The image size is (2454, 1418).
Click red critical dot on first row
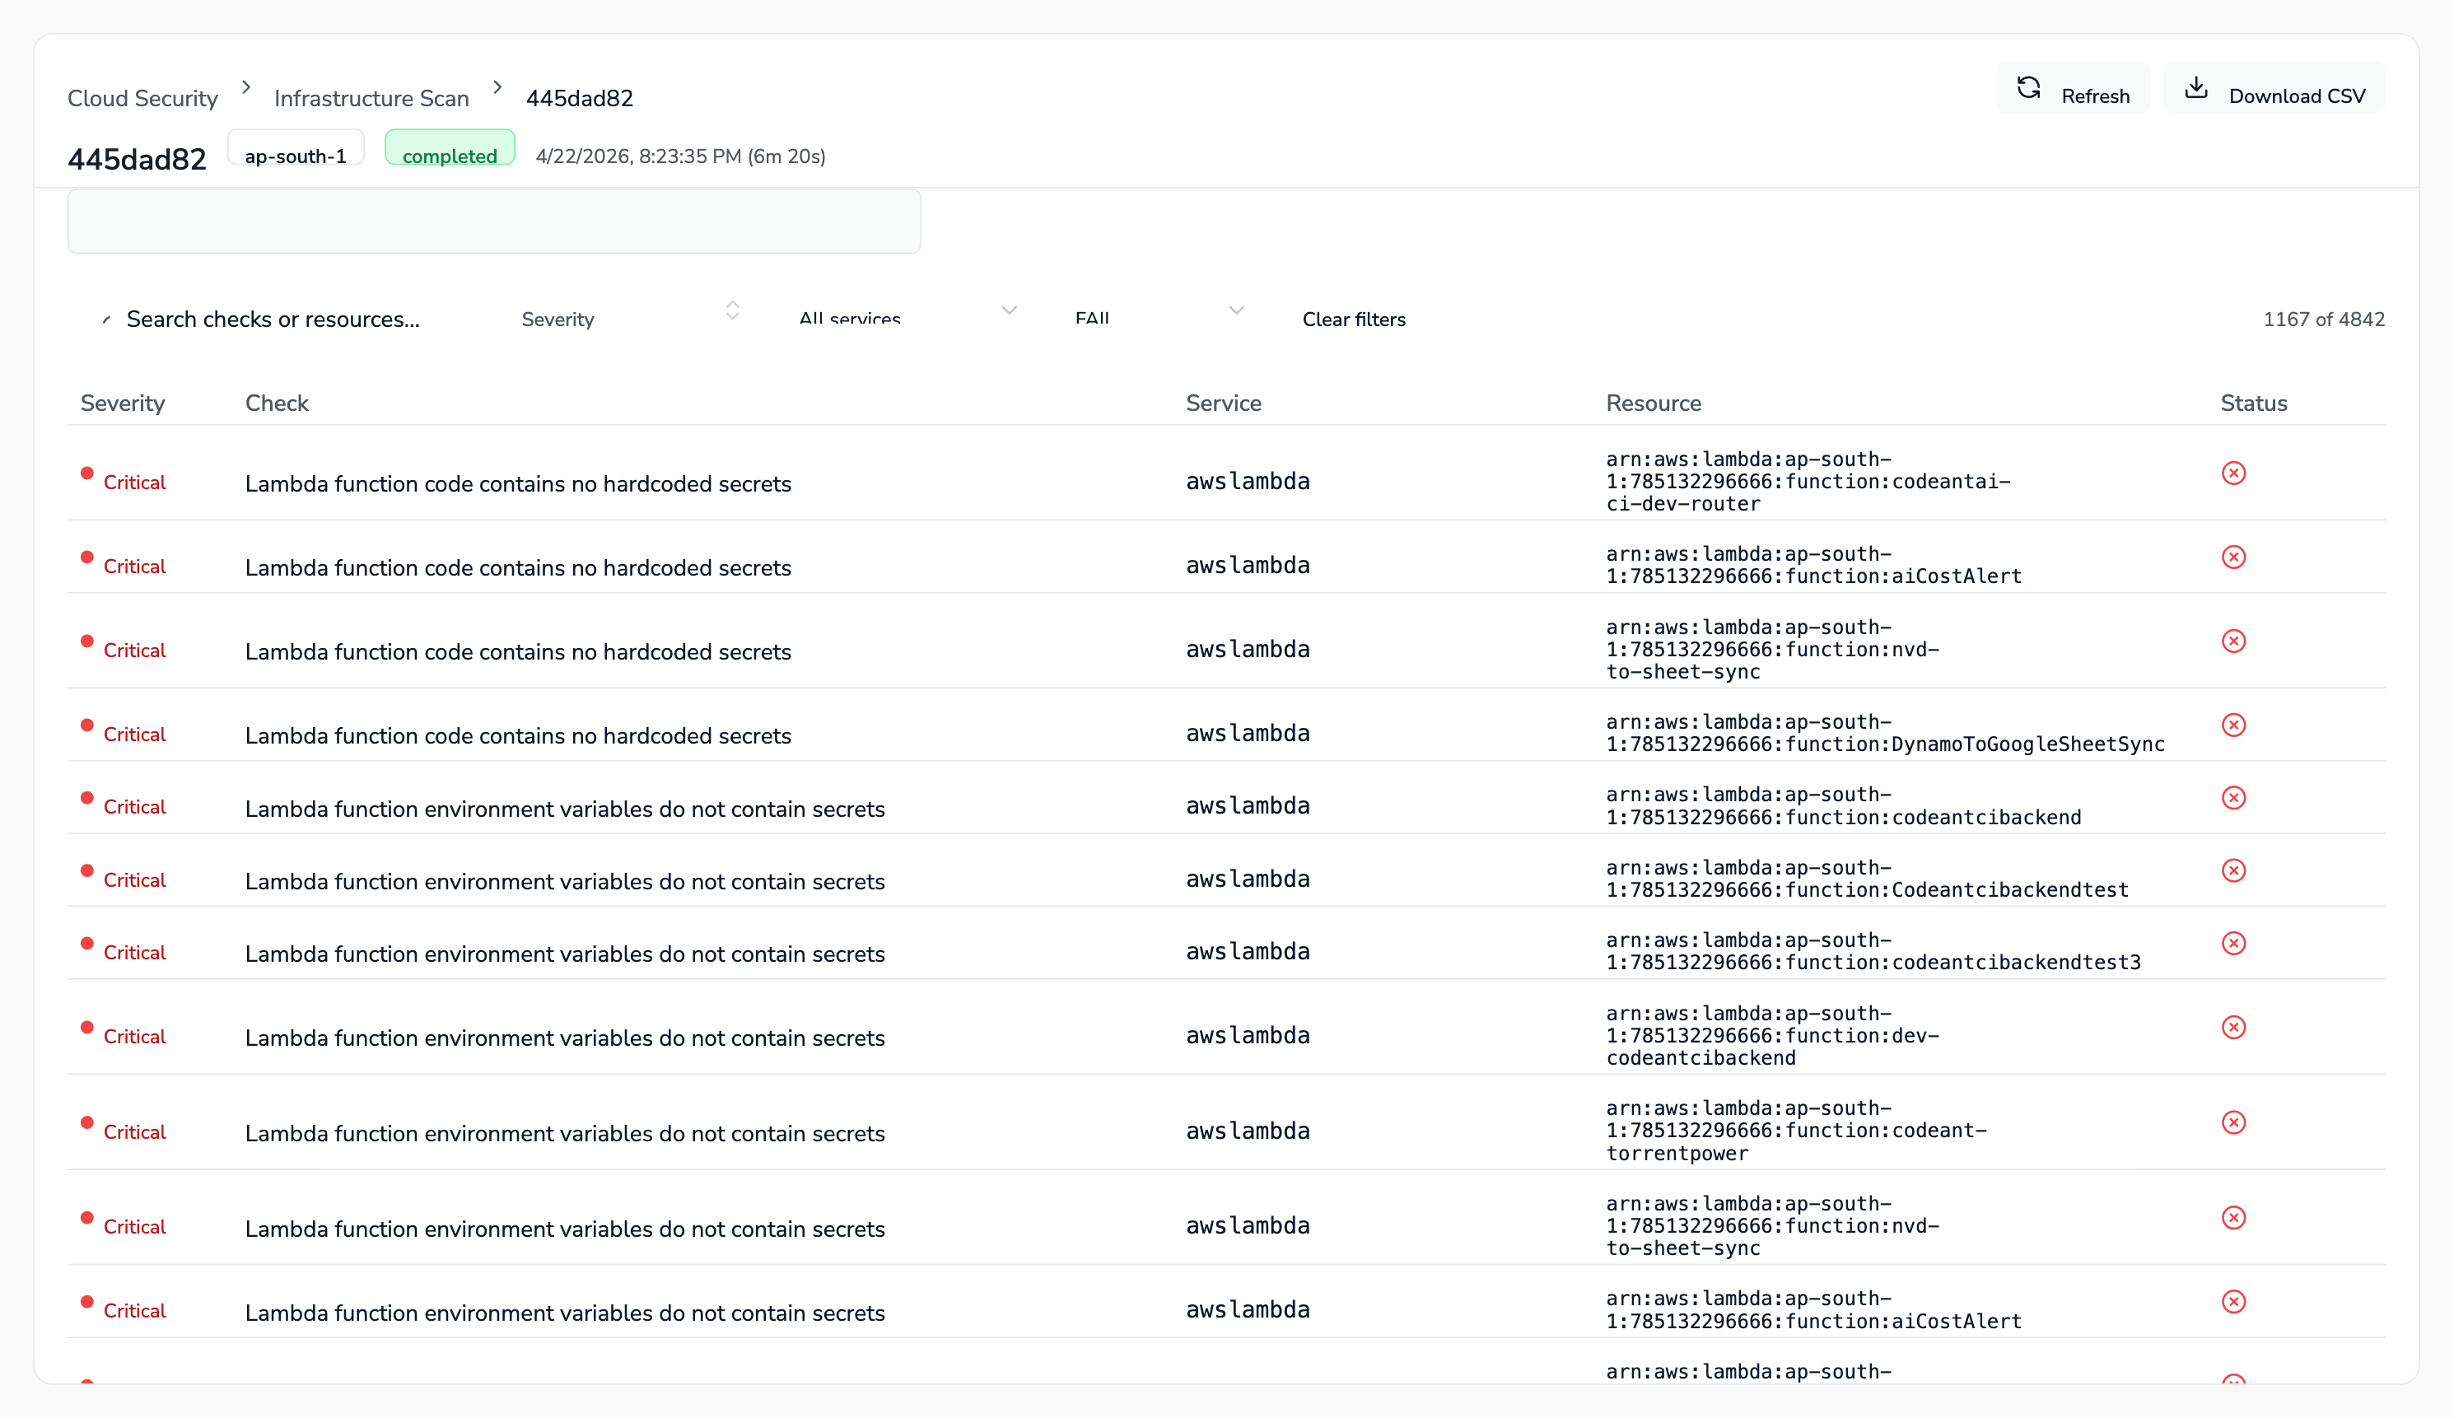tap(86, 473)
